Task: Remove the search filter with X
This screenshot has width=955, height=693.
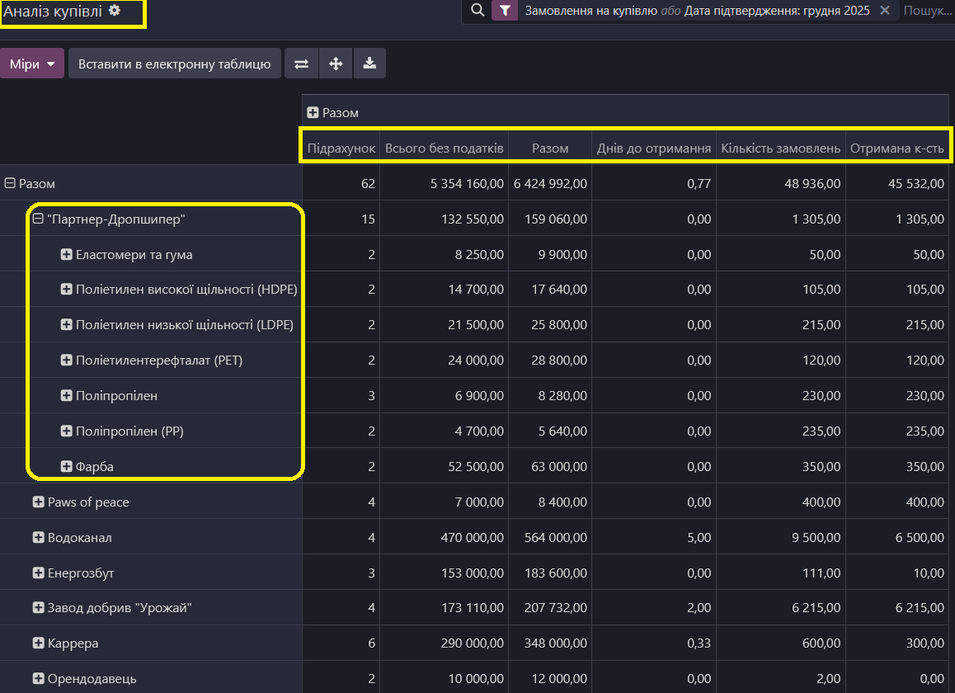Action: 885,11
